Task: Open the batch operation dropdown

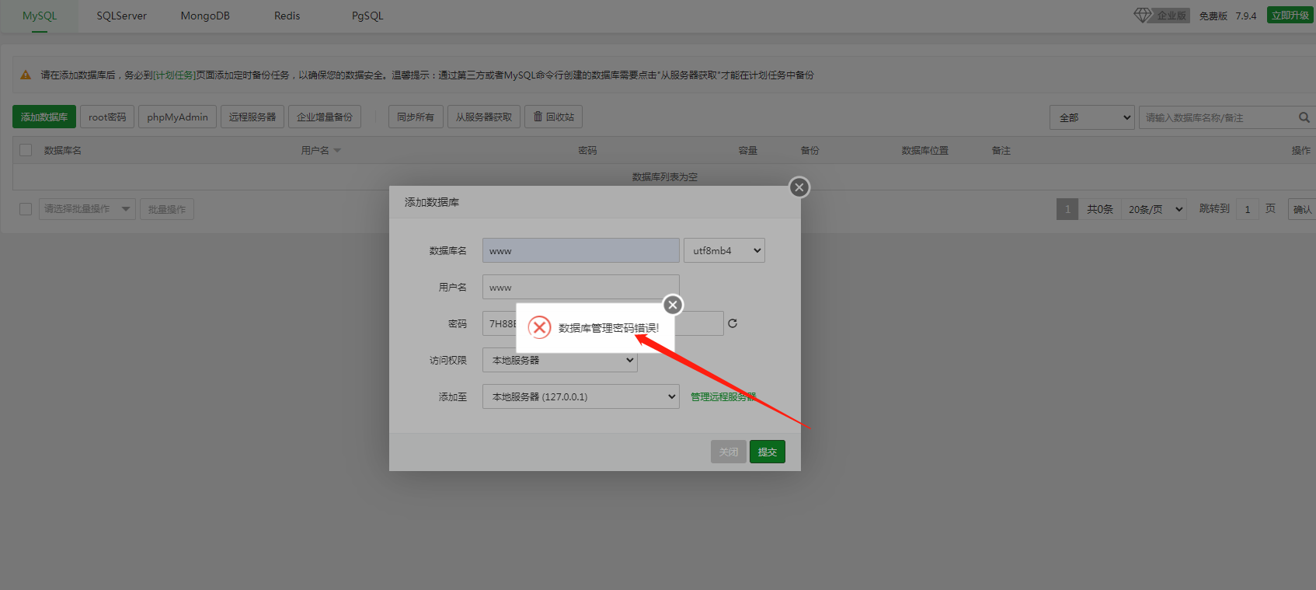Action: pos(87,209)
